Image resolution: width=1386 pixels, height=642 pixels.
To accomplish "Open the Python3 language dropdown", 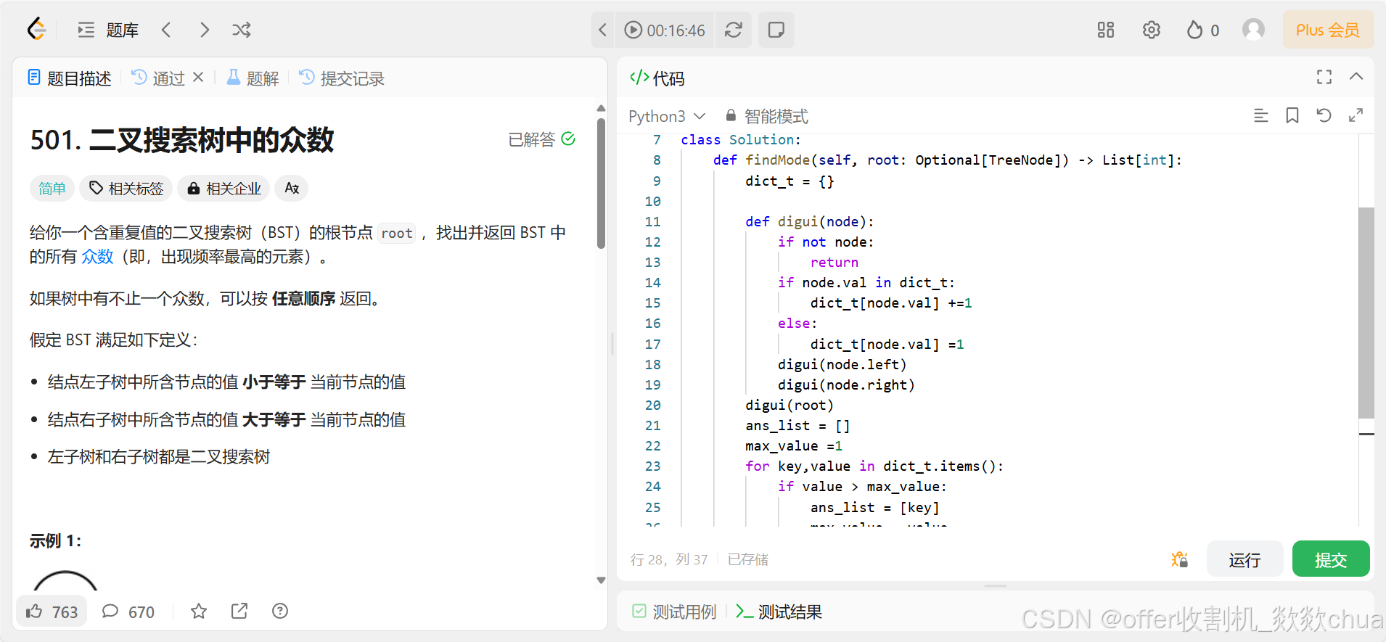I will pos(667,116).
